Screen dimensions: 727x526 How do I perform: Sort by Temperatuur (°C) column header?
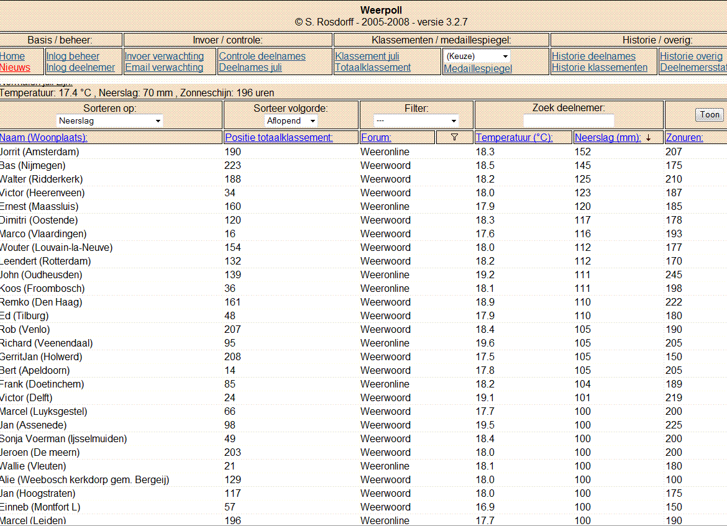(514, 138)
